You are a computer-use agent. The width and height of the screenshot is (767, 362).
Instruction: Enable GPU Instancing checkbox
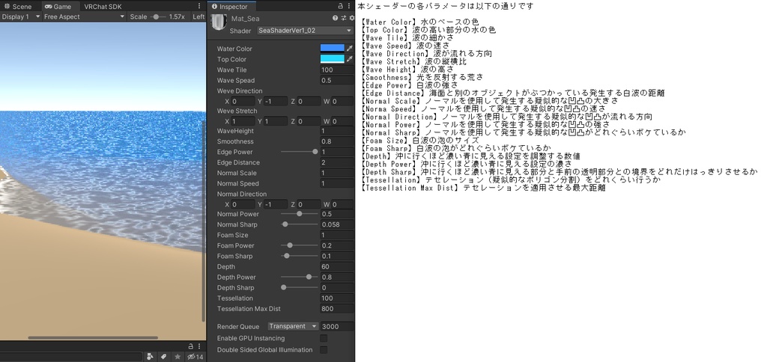(324, 338)
